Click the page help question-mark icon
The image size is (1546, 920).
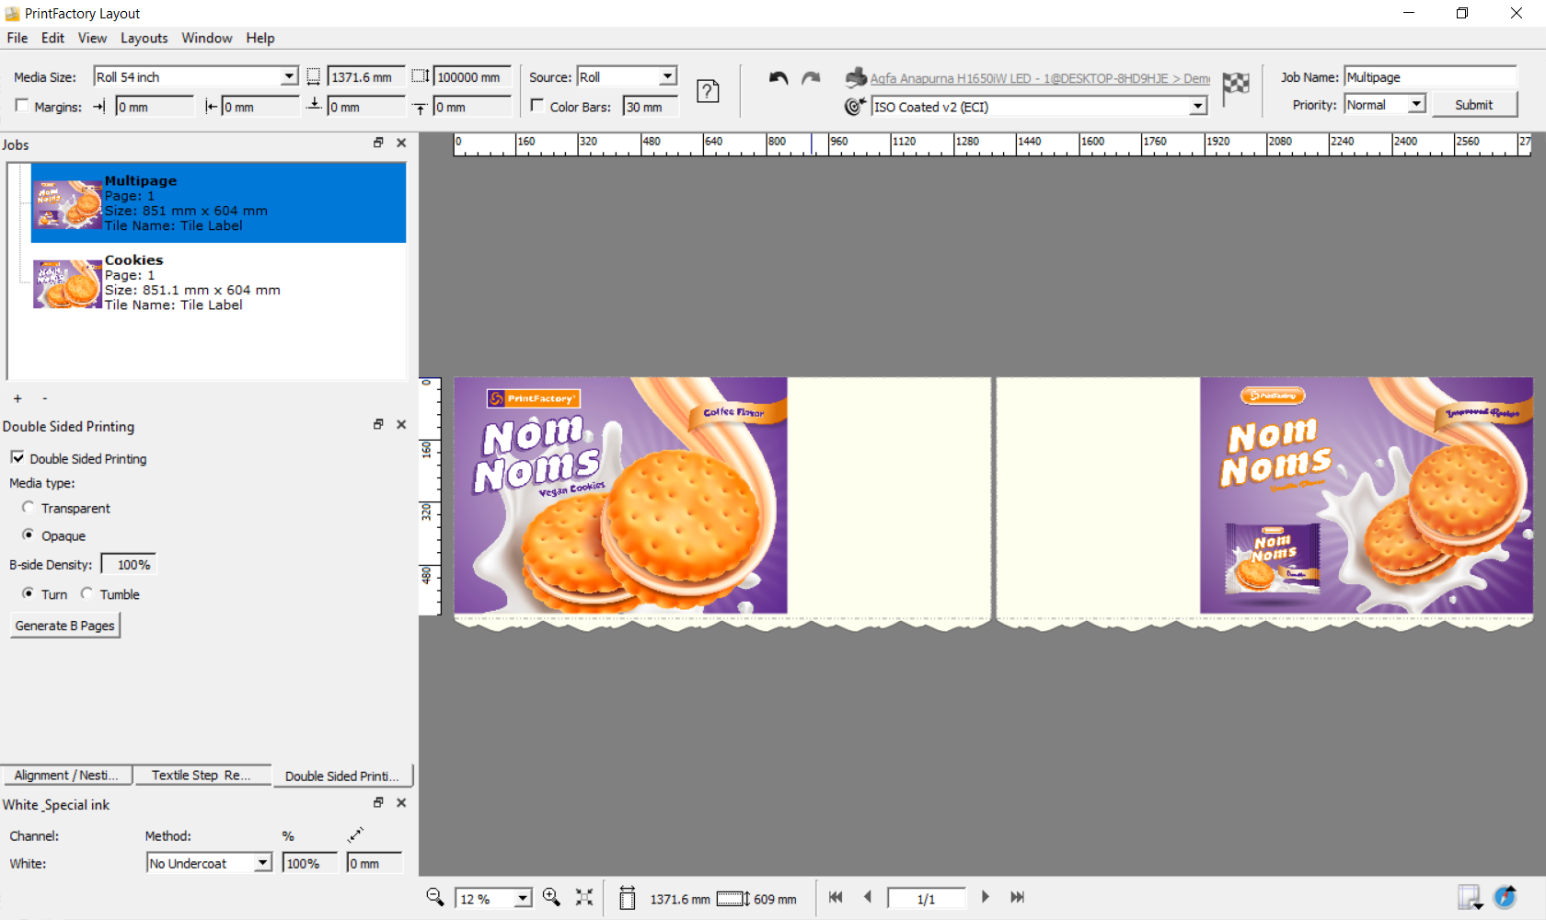[x=708, y=91]
